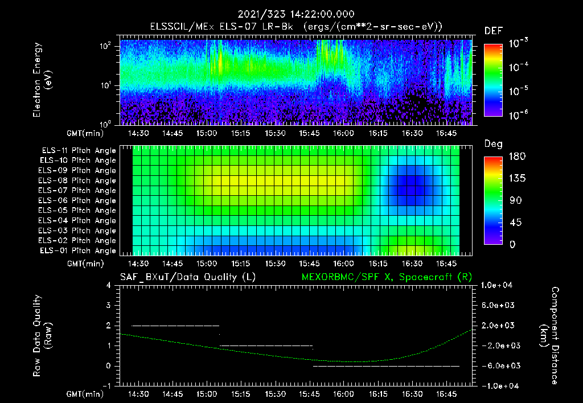583x403 pixels.
Task: Click the ELS-03 Pitch Angle row label
Action: pos(77,231)
